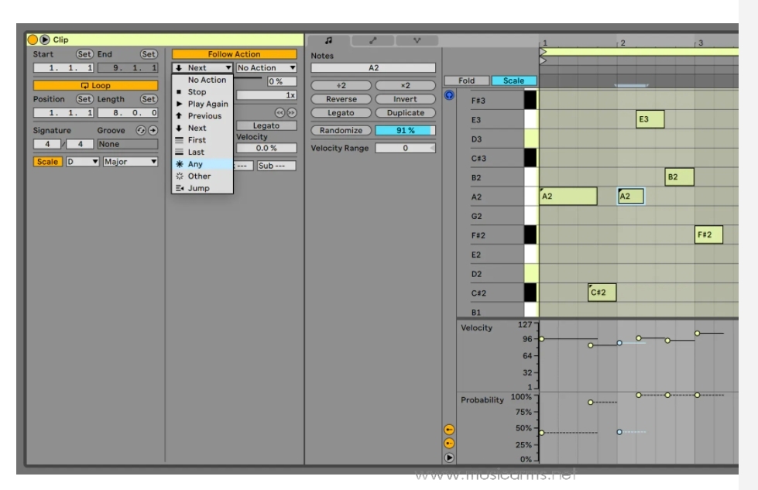Open the scale root note D dropdown
Screen dimensions: 758x490
click(83, 162)
